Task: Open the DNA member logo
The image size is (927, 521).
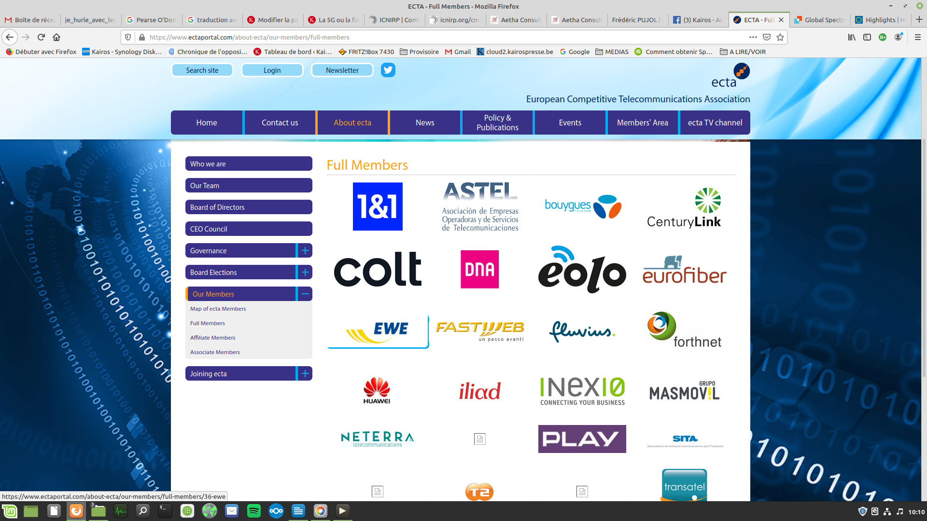Action: pyautogui.click(x=479, y=269)
